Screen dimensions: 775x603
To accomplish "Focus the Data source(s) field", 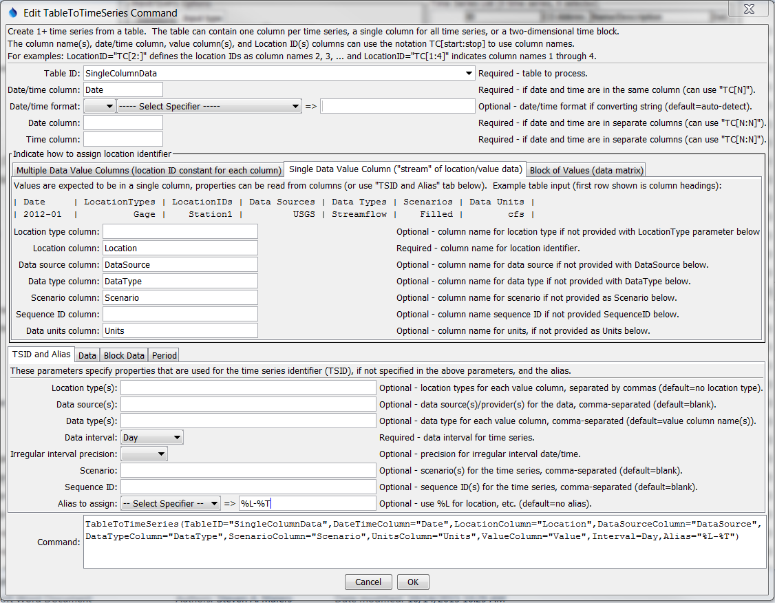I will pyautogui.click(x=248, y=404).
